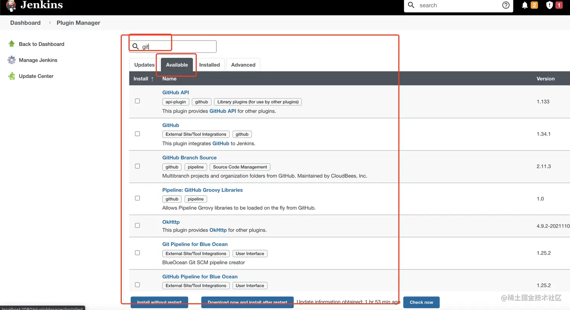
Task: Open the GitHub Branch Source plugin link
Action: (189, 157)
